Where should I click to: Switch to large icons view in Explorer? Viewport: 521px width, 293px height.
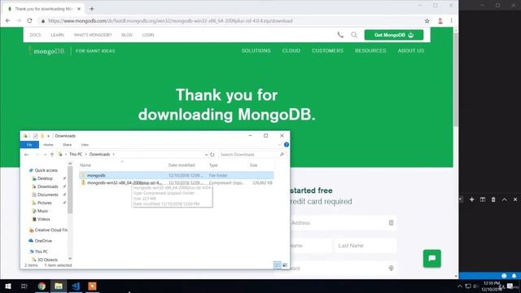click(285, 265)
